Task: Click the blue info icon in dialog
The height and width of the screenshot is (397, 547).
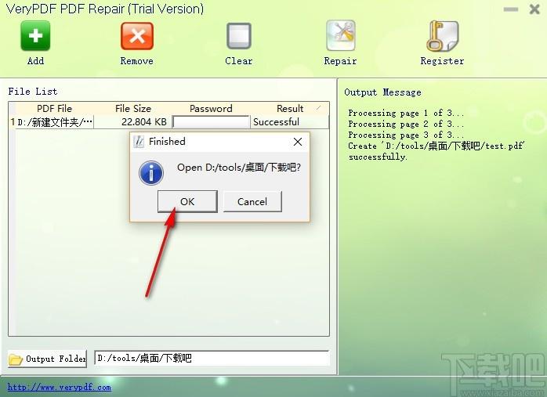Action: (x=151, y=173)
